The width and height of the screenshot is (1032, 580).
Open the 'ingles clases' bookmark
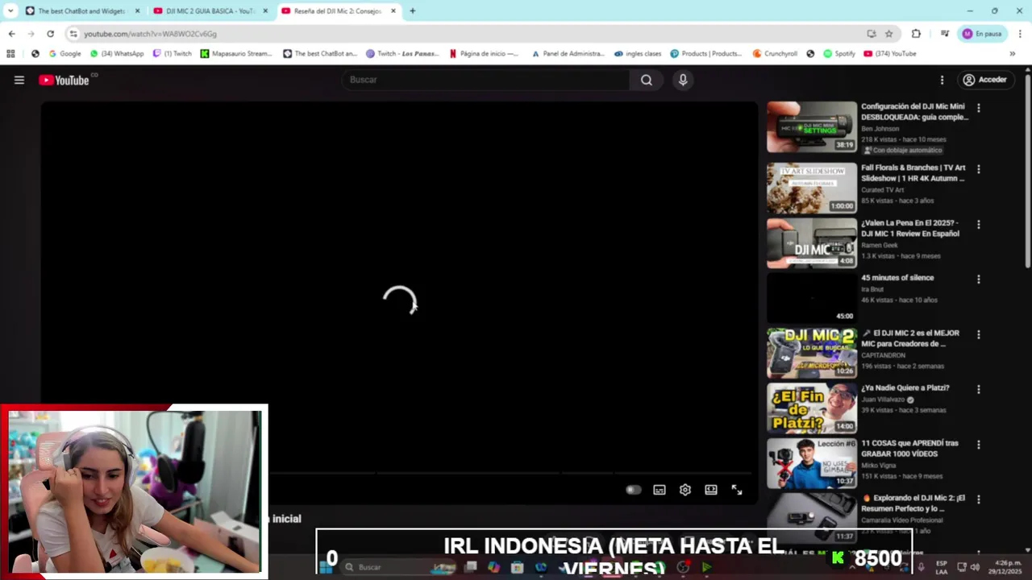[638, 54]
